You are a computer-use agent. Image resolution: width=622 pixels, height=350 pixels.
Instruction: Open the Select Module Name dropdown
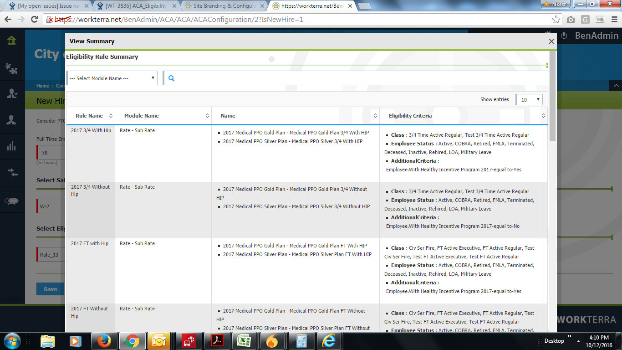(x=112, y=78)
